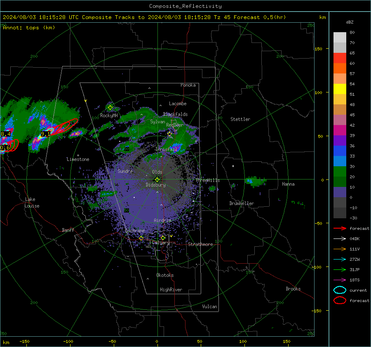The height and width of the screenshot is (347, 371).
Task: Click the light gray 70-80 dBZ swatch
Action: click(340, 38)
